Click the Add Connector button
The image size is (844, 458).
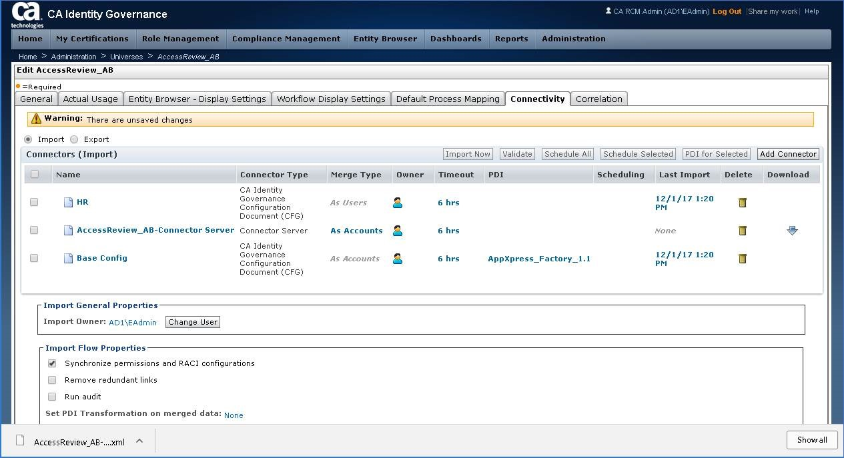pyautogui.click(x=788, y=154)
